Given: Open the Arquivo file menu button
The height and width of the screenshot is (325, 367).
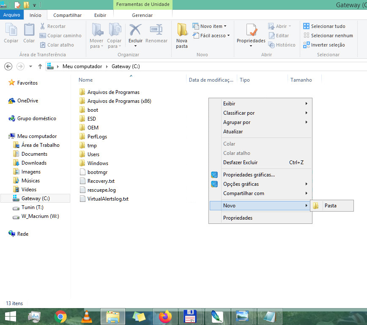Looking at the screenshot, I should click(12, 15).
